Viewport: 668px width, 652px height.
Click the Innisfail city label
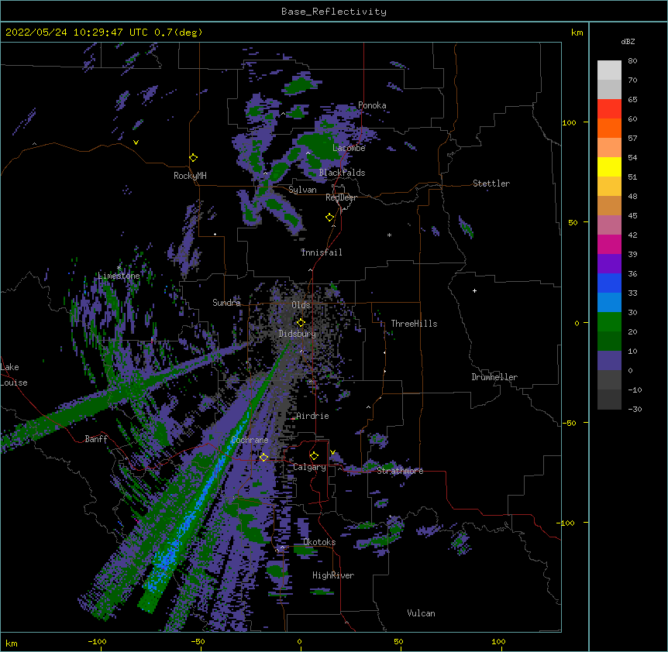(x=322, y=252)
